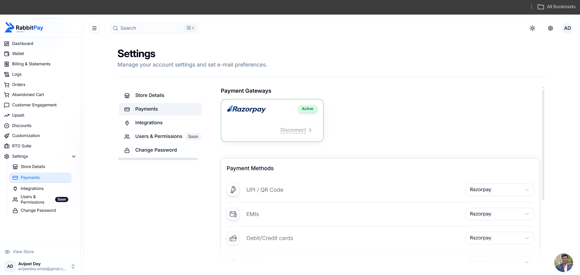Expand the Debit/Credit cards gateway dropdown
Screen dimensions: 580x275
[x=500, y=238]
